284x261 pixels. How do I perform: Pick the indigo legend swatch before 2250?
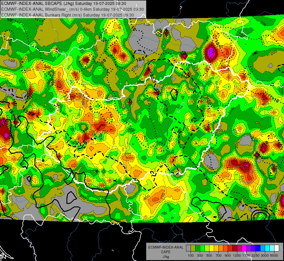[x=253, y=248]
